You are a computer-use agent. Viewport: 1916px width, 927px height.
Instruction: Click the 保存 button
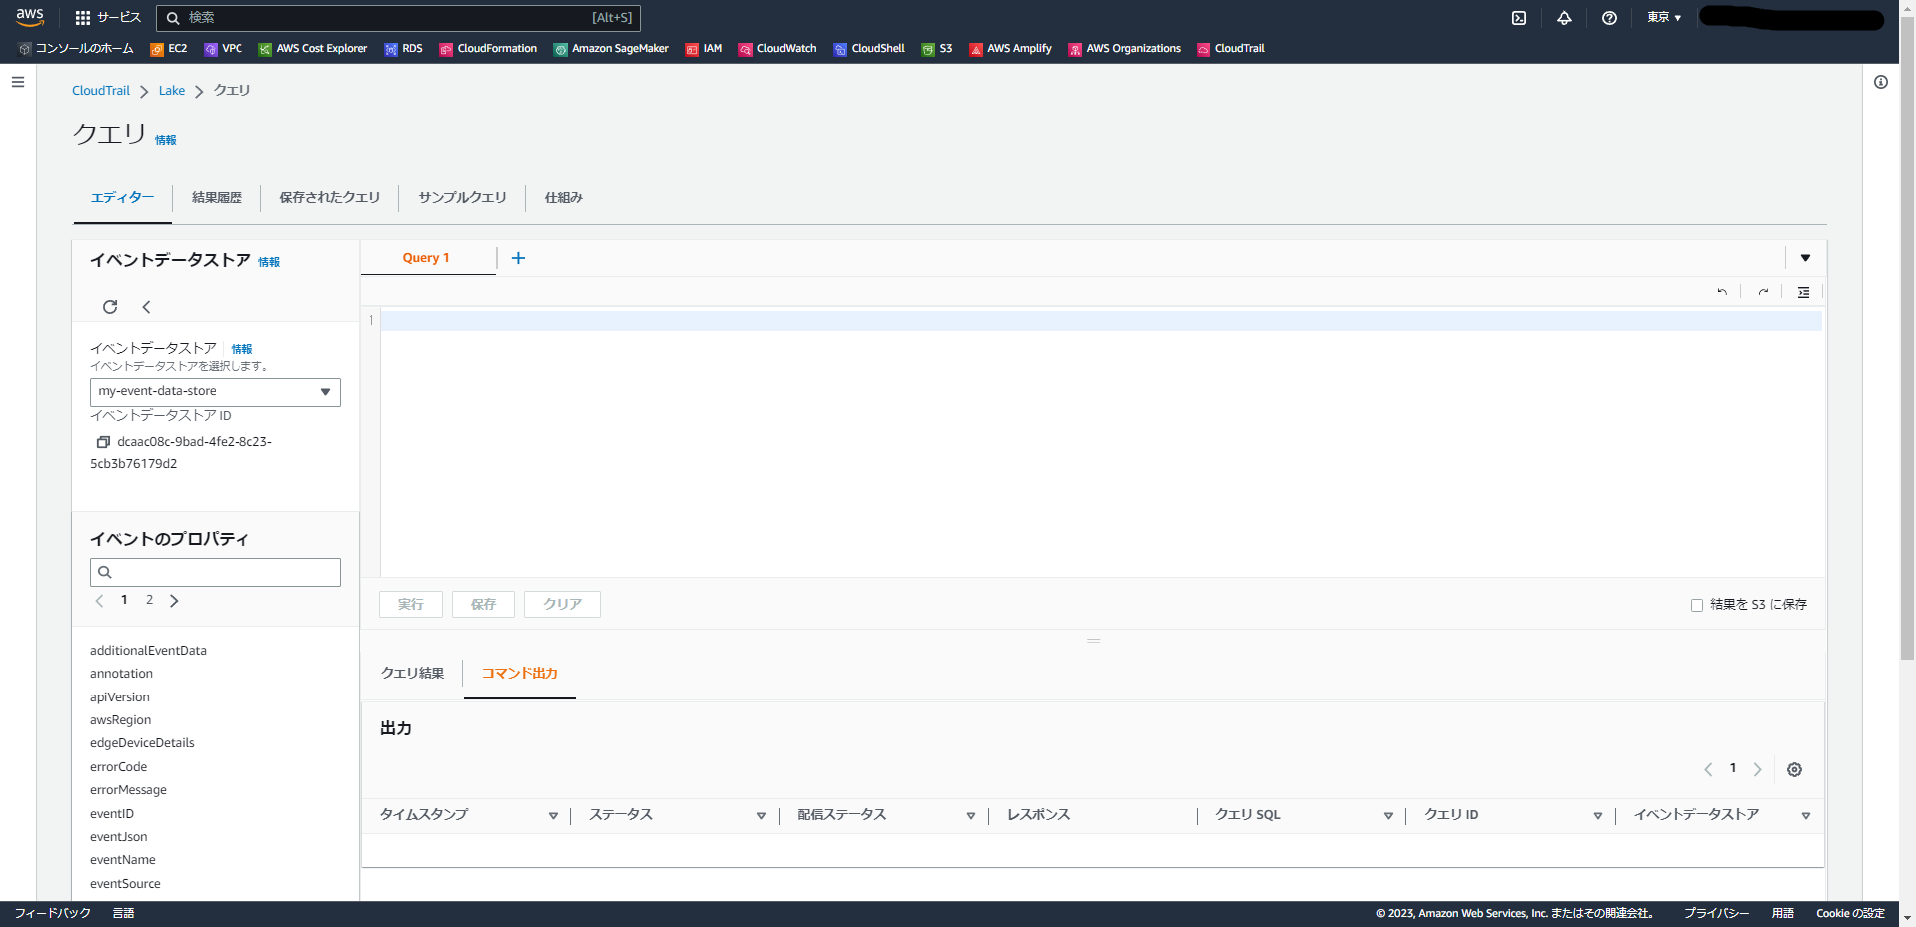pos(483,605)
